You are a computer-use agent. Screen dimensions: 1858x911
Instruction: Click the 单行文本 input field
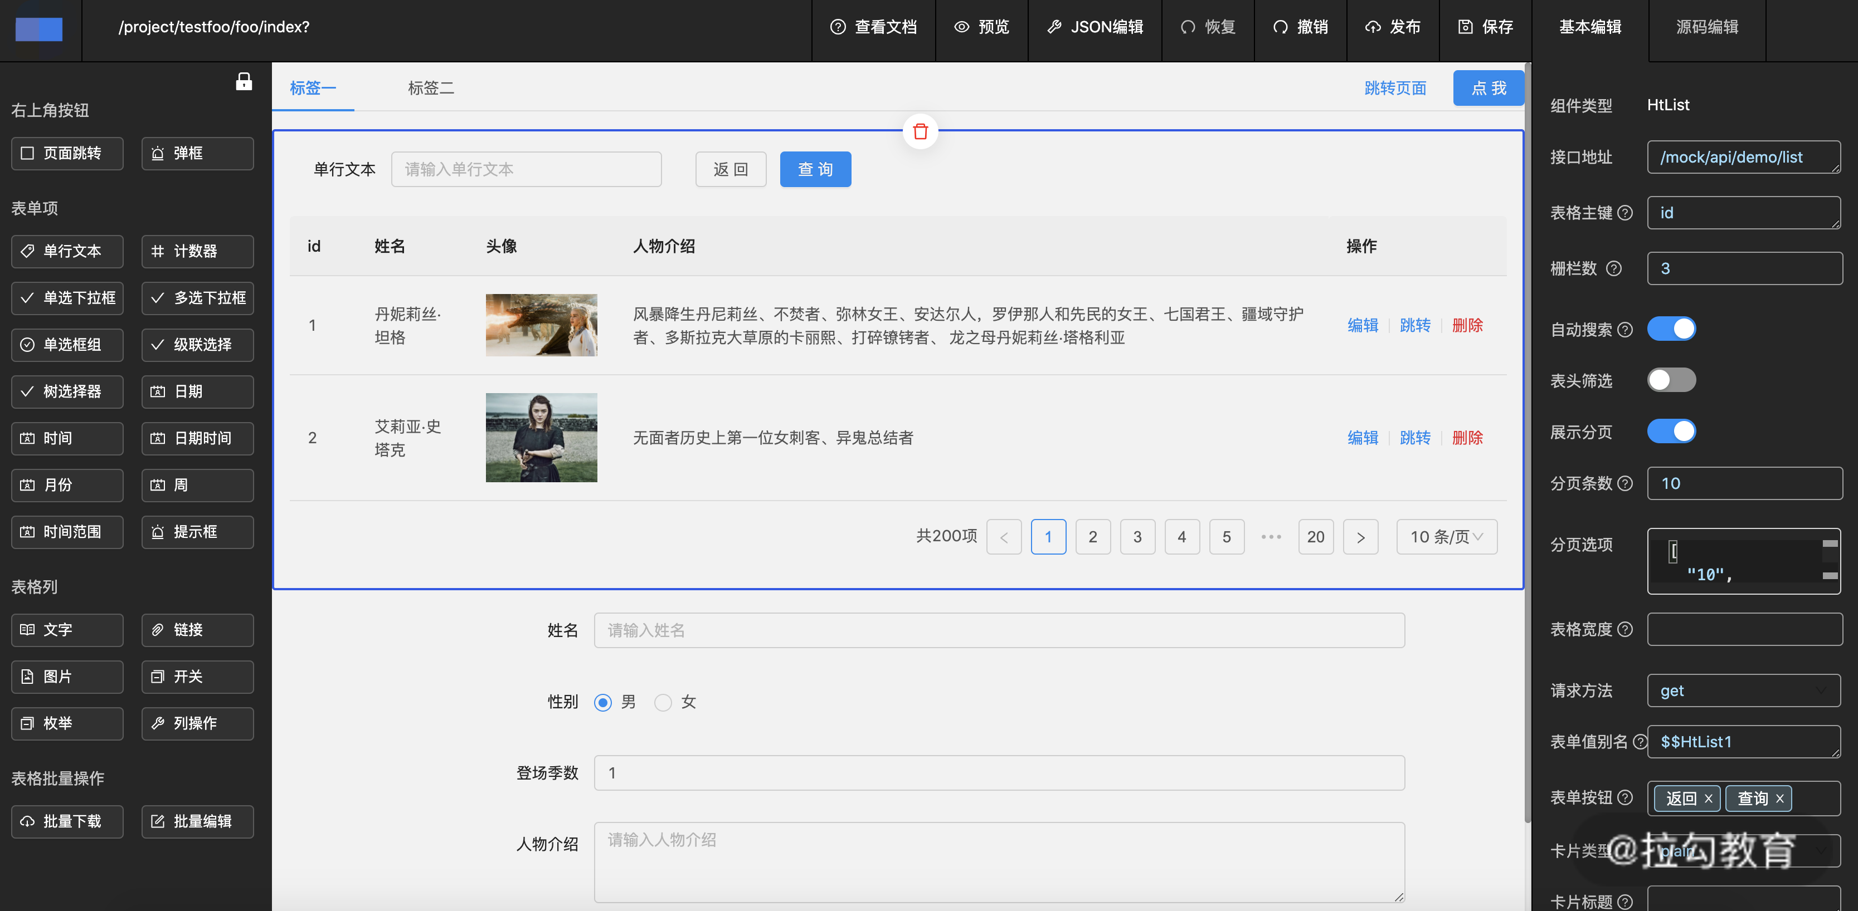pyautogui.click(x=526, y=169)
